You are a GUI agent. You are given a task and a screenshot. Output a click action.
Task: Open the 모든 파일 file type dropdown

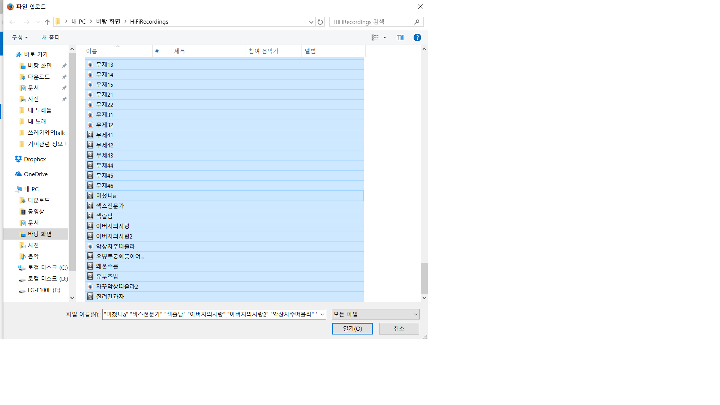375,314
